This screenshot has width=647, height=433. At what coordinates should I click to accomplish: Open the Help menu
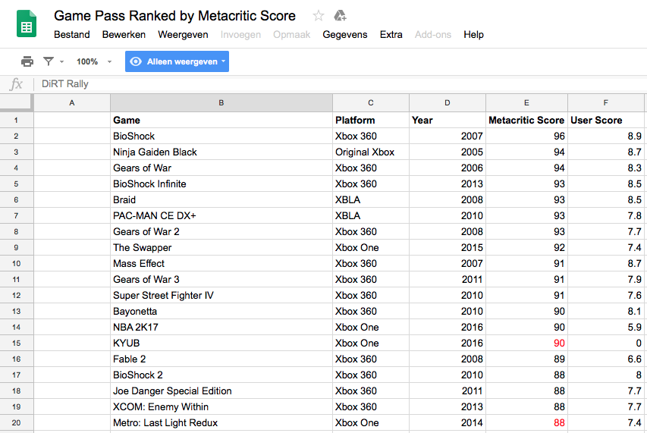coord(473,35)
